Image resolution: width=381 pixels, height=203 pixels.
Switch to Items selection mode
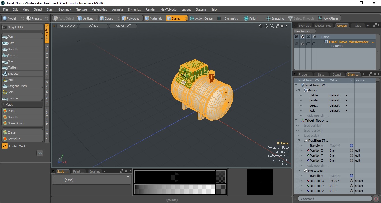tap(176, 18)
